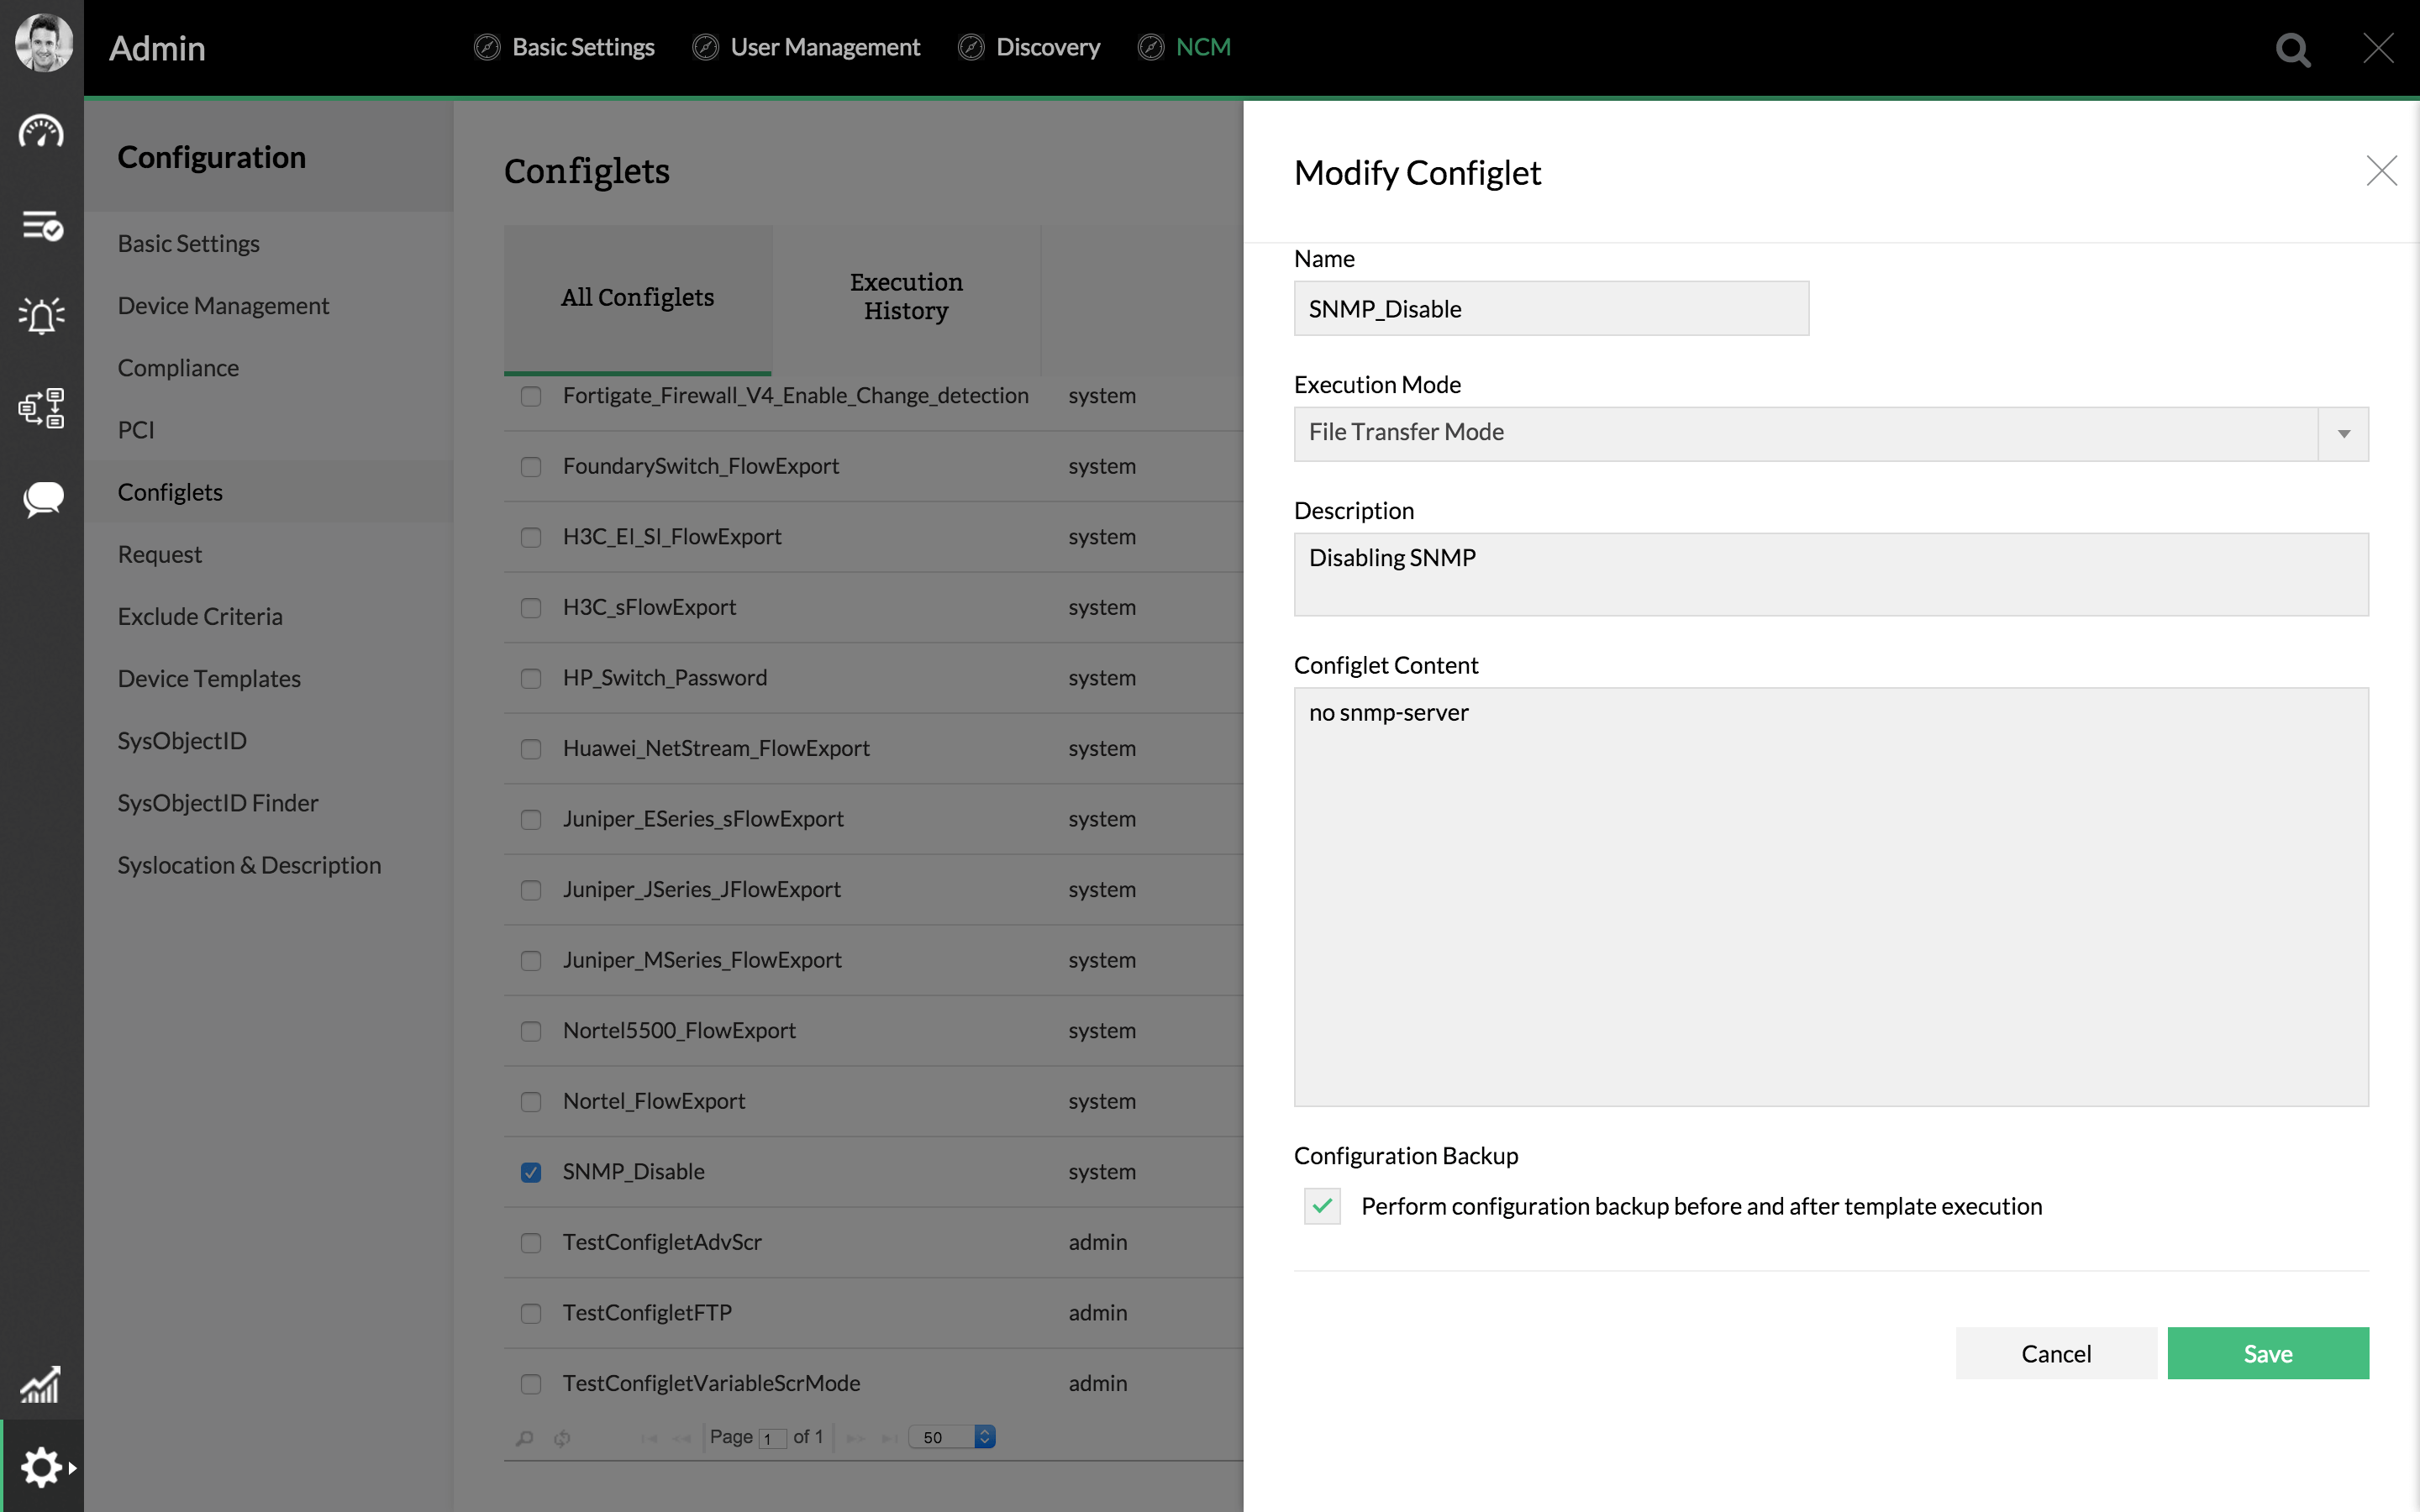This screenshot has height=1512, width=2420.
Task: Click the alarms bell icon in sidebar
Action: [41, 316]
